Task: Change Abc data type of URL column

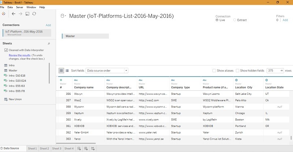Action: click(x=141, y=80)
